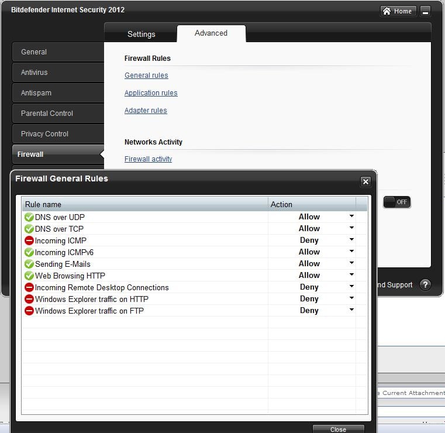The image size is (445, 433).
Task: Click the green check icon beside Sending E-Mails
Action: coord(29,264)
